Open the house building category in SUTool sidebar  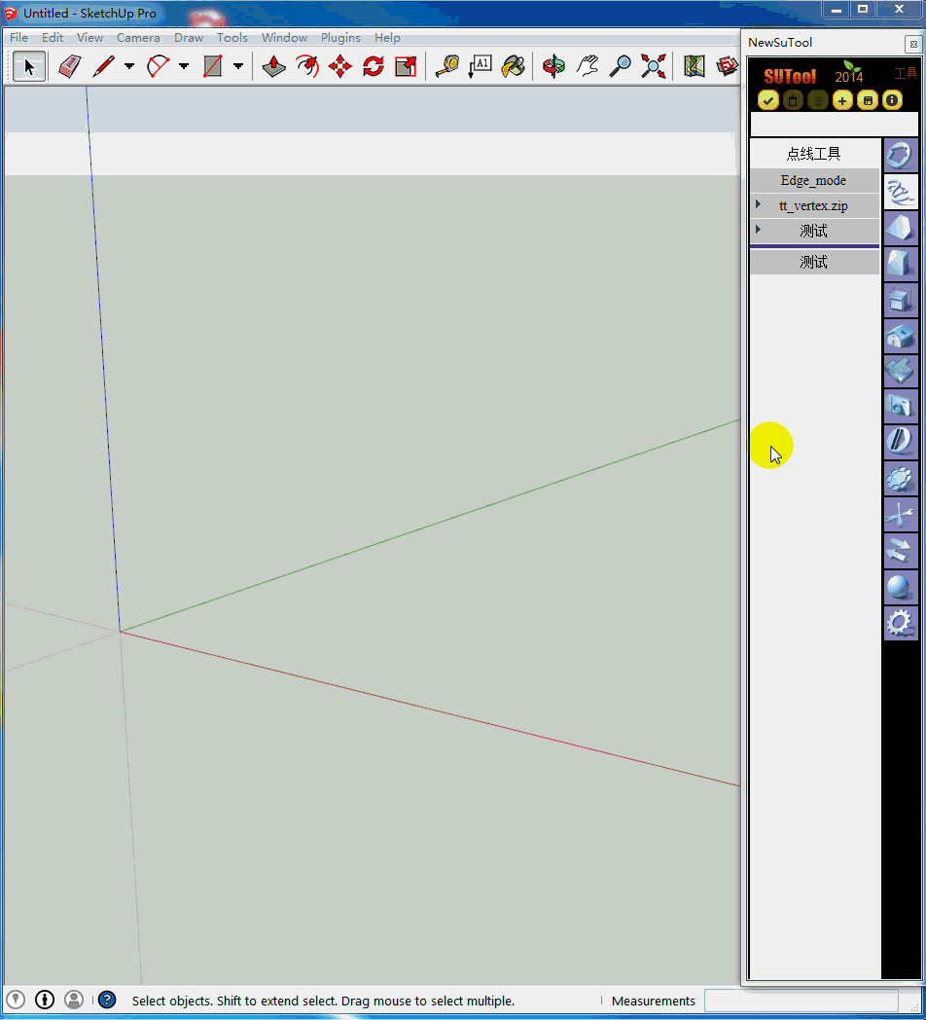coord(901,337)
